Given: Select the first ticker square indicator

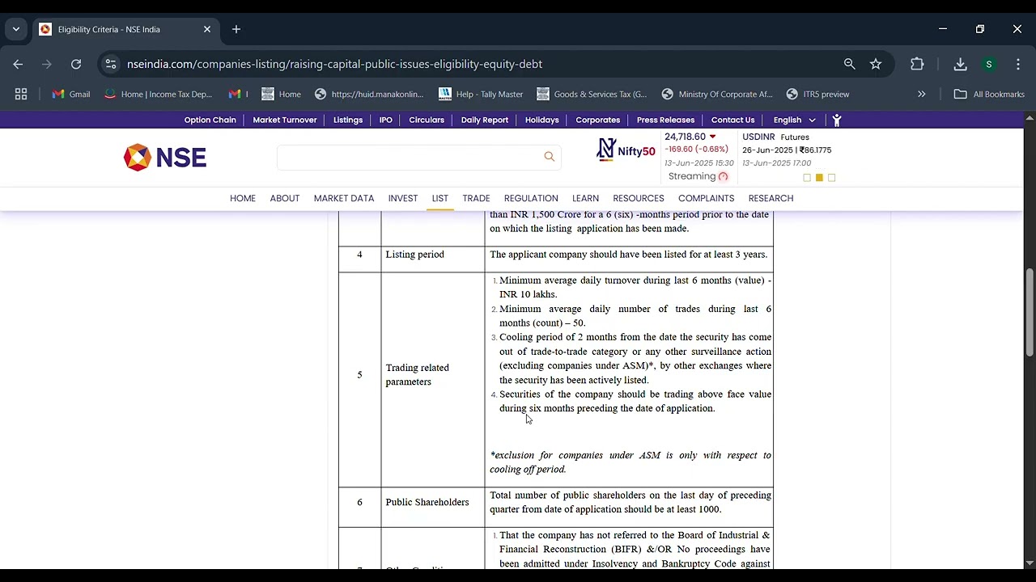Looking at the screenshot, I should pyautogui.click(x=807, y=178).
